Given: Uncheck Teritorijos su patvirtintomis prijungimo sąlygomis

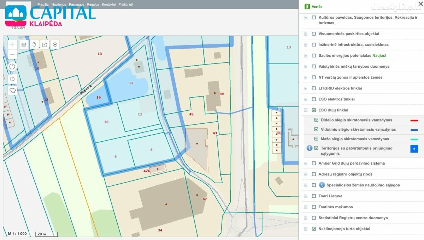Looking at the screenshot, I should point(316,148).
